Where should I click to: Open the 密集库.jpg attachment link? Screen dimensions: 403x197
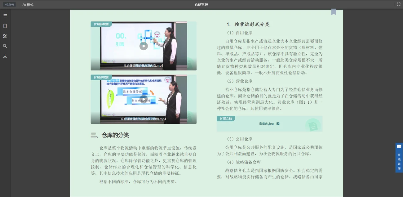(x=266, y=124)
